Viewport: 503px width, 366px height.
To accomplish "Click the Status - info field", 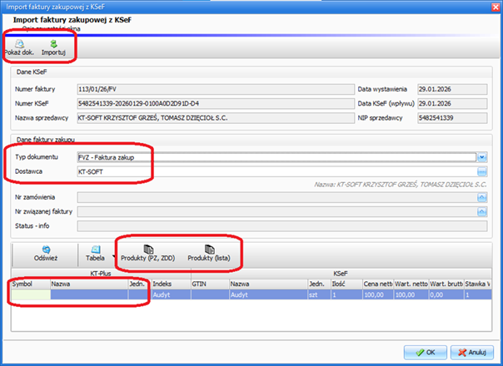I will [x=282, y=226].
